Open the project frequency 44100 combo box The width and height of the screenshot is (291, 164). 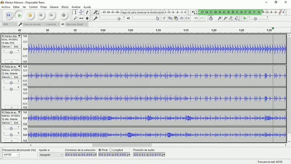[11, 154]
